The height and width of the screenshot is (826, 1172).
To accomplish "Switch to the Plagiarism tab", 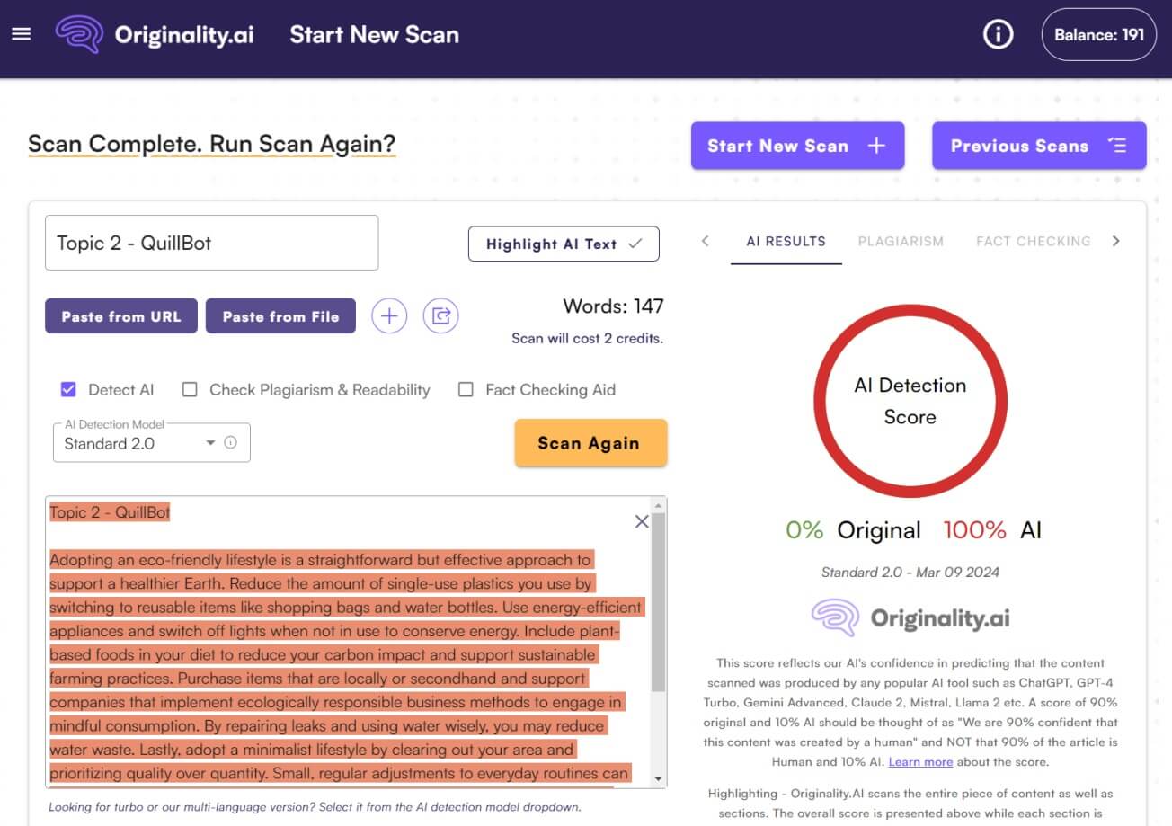I will click(901, 241).
